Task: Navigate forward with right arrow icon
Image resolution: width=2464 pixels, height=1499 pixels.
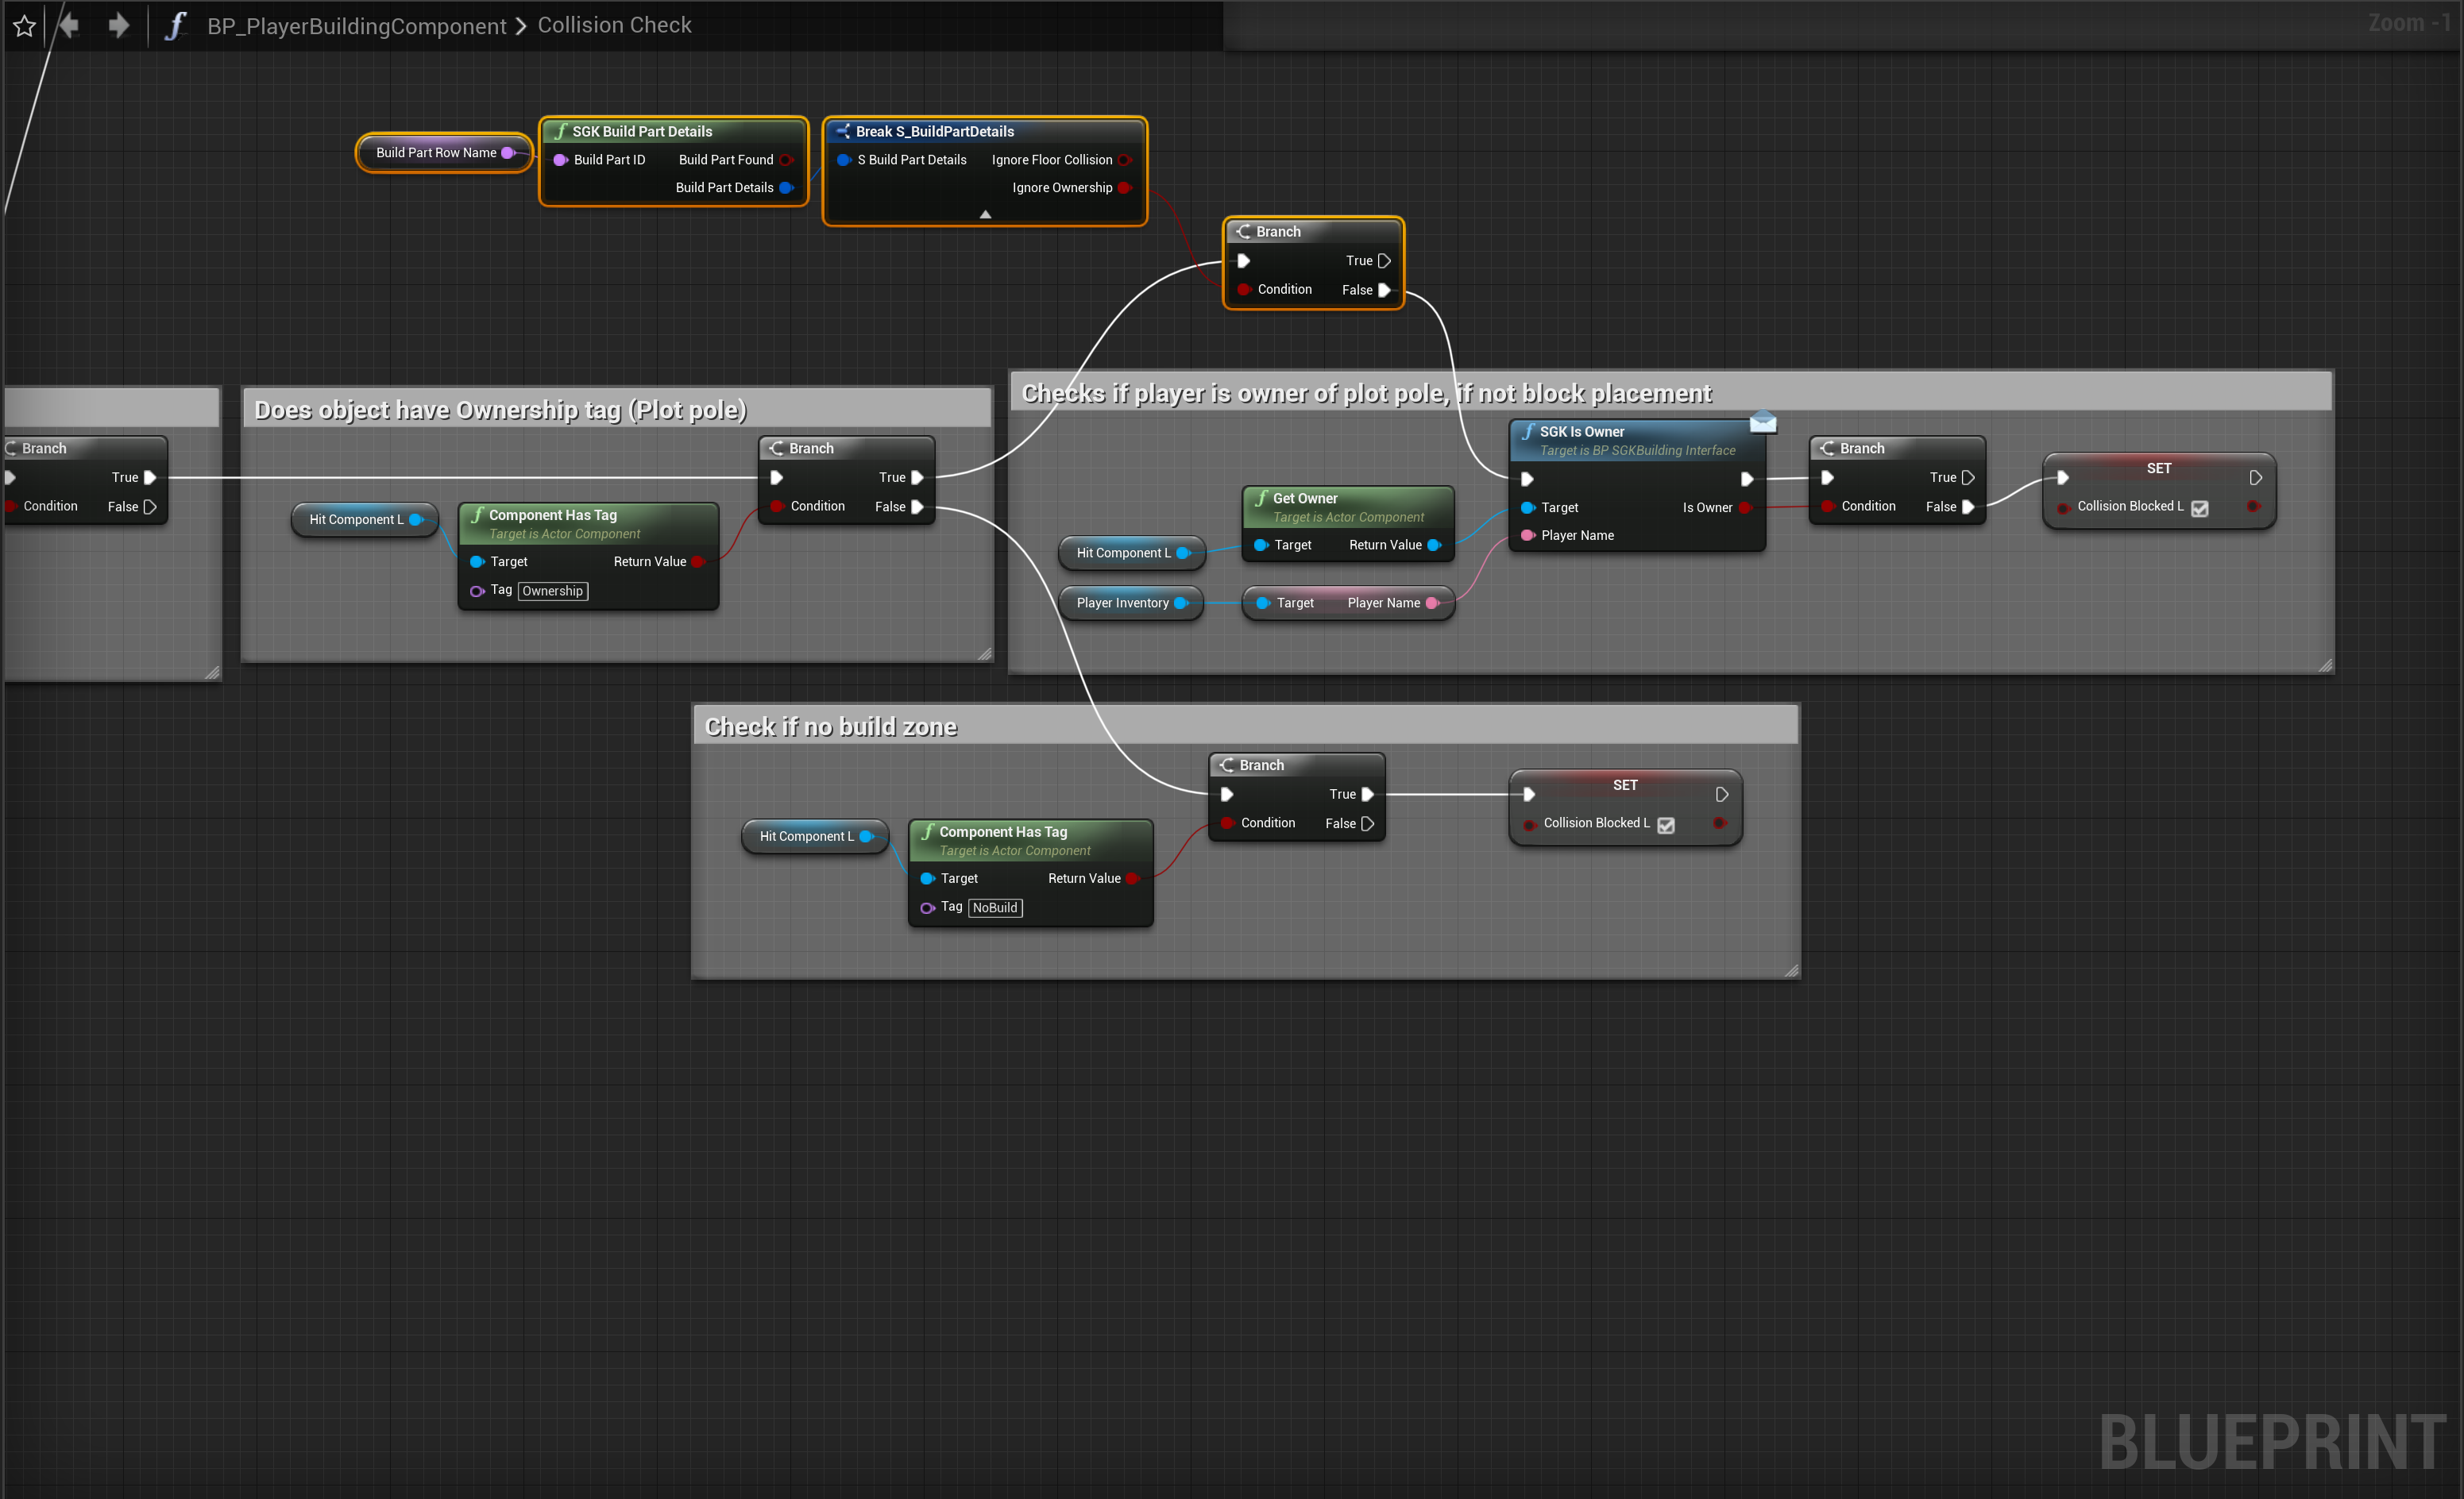Action: pos(119,25)
